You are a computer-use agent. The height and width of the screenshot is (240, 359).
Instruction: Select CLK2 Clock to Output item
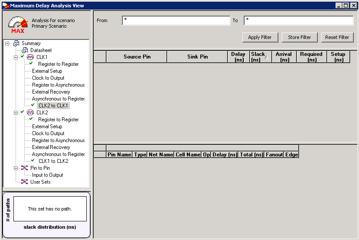(x=48, y=133)
